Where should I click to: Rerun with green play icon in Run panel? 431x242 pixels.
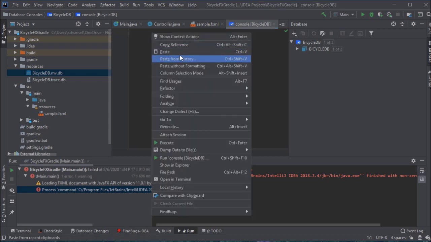[x=12, y=170]
